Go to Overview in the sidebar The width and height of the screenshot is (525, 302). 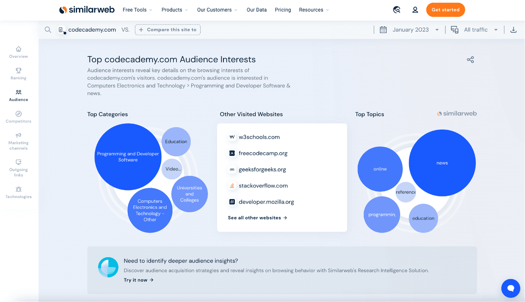(18, 52)
